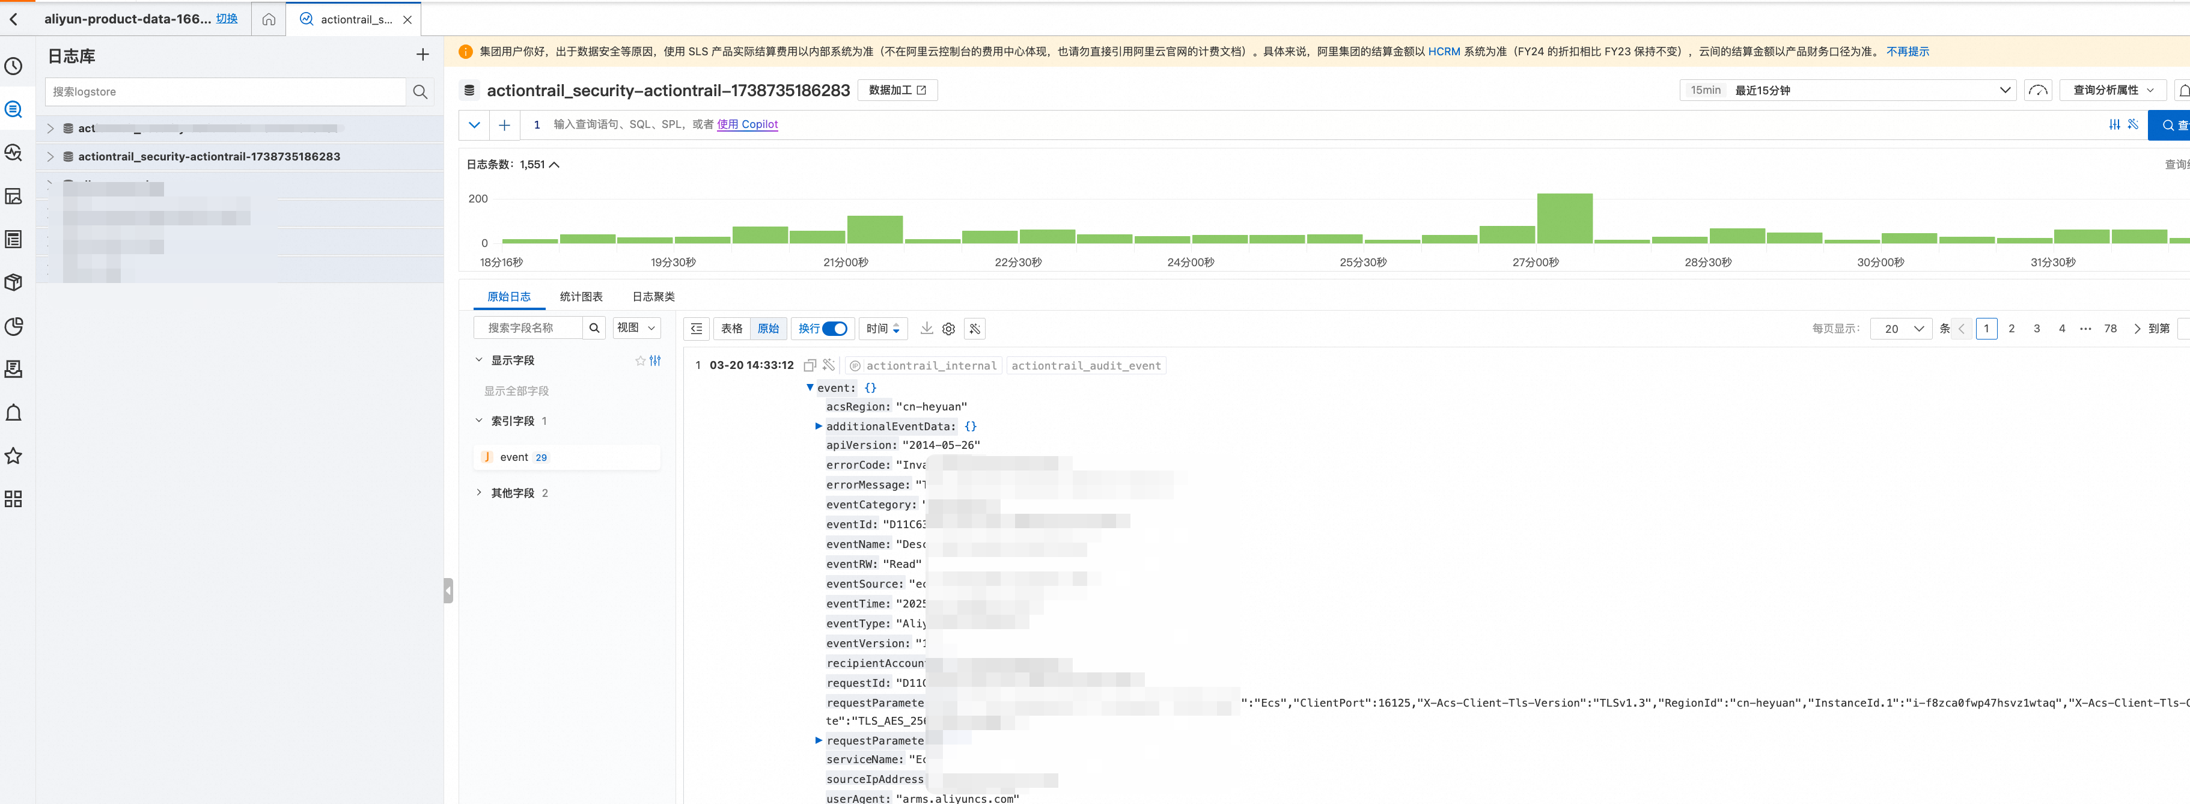Collapse the event JSON node triangle
The height and width of the screenshot is (804, 2190).
click(810, 388)
